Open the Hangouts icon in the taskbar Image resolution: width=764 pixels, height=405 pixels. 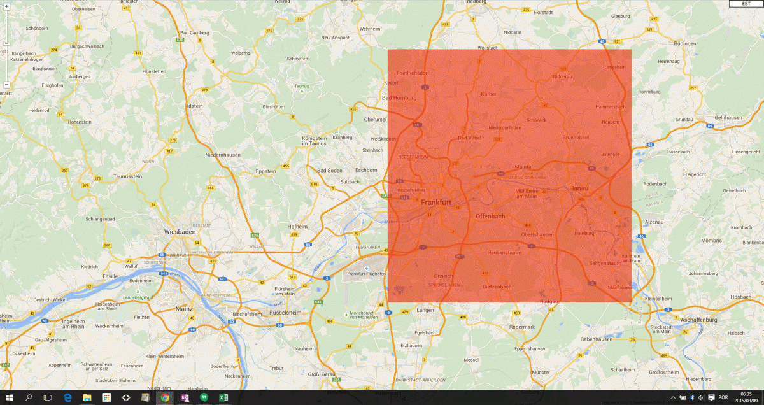click(204, 398)
